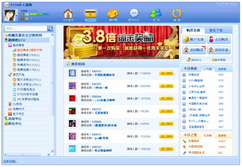Click the user avatar photo
This screenshot has width=242, height=167.
[10, 15]
